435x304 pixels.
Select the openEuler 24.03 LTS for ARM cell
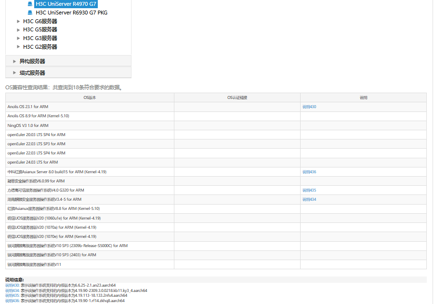tap(90, 162)
